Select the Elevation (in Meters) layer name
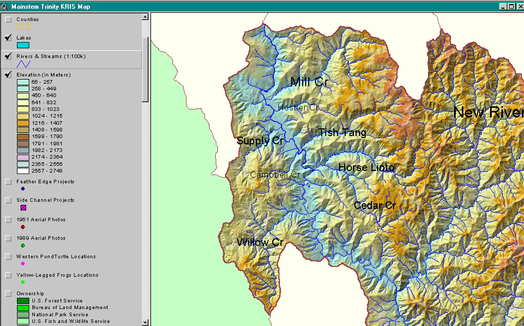The height and width of the screenshot is (326, 524). coord(44,75)
